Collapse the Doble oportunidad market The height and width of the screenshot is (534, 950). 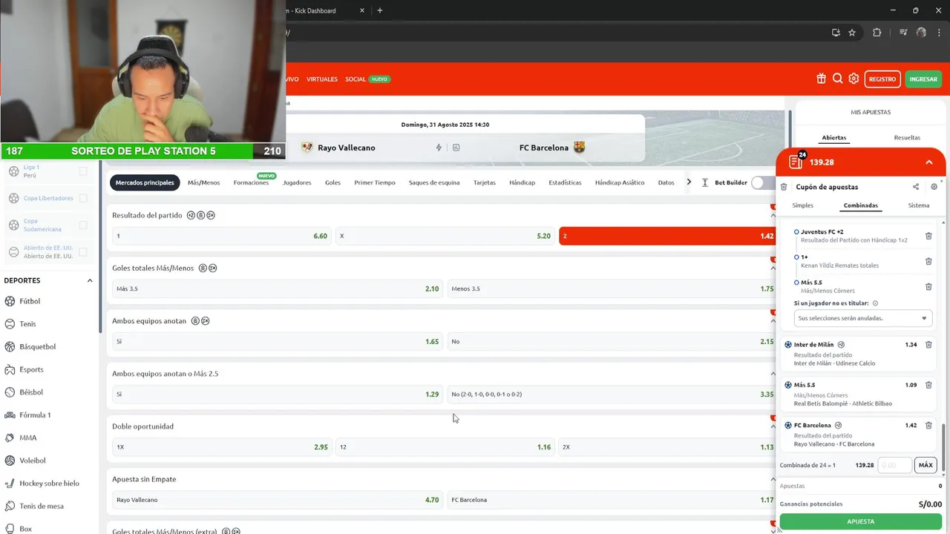click(x=773, y=426)
